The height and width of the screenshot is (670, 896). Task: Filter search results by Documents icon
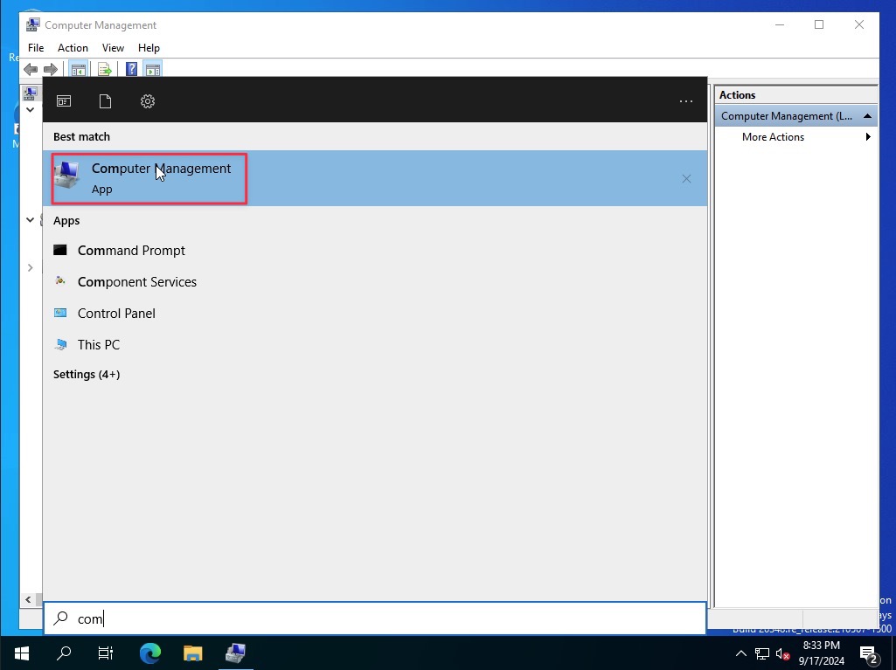(105, 101)
